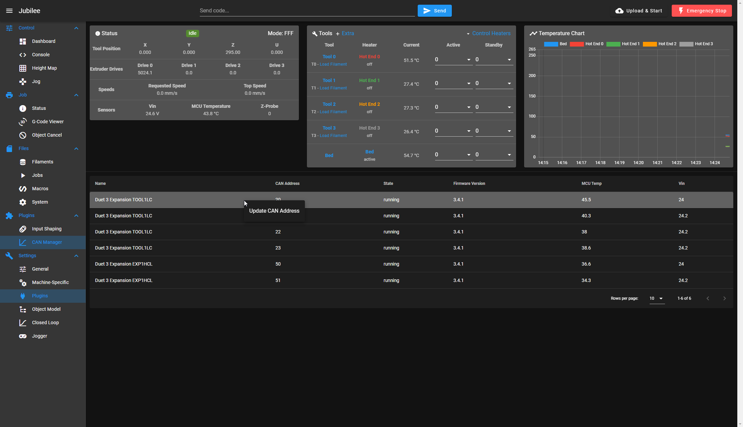Click the Height Map grid icon
The image size is (743, 427).
[x=23, y=68]
